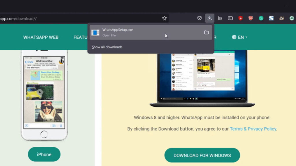Viewport: 296px width, 166px height.
Task: Open the Grammarly extension icon
Action: [261, 18]
